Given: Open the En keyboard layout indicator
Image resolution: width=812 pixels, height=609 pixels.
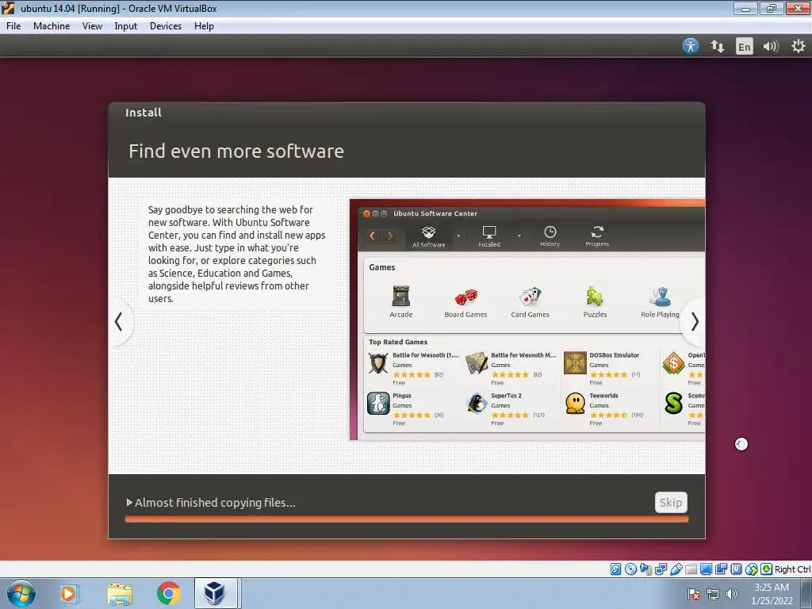Looking at the screenshot, I should 744,47.
